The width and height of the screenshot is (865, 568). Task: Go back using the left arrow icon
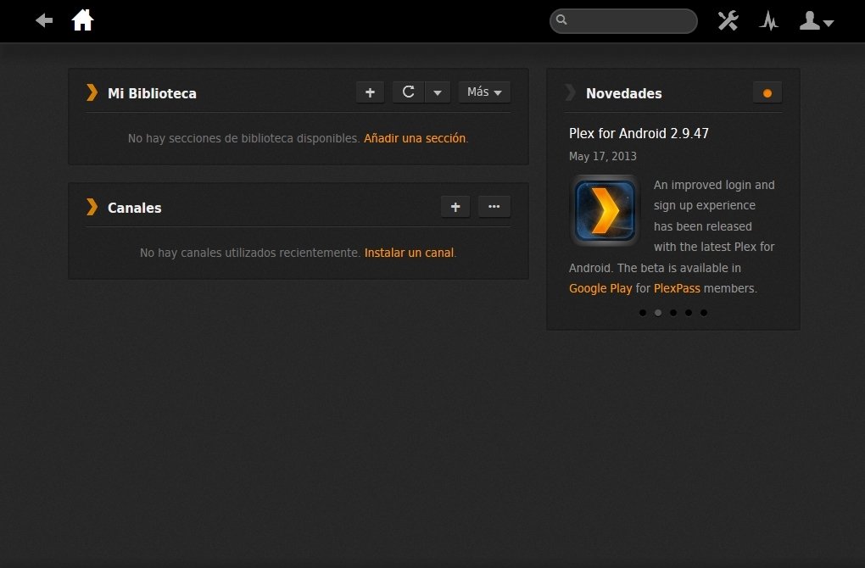(x=44, y=21)
